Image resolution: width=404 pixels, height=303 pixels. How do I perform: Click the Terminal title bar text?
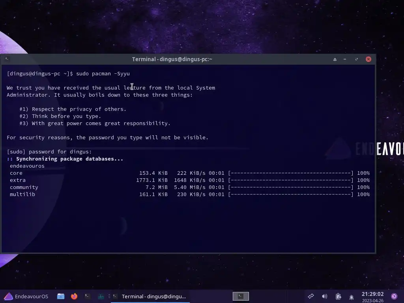172,59
